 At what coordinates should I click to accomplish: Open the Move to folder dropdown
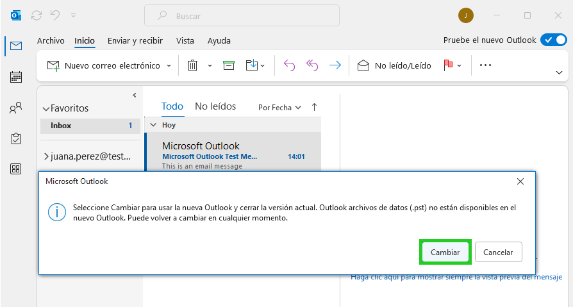[x=255, y=66]
